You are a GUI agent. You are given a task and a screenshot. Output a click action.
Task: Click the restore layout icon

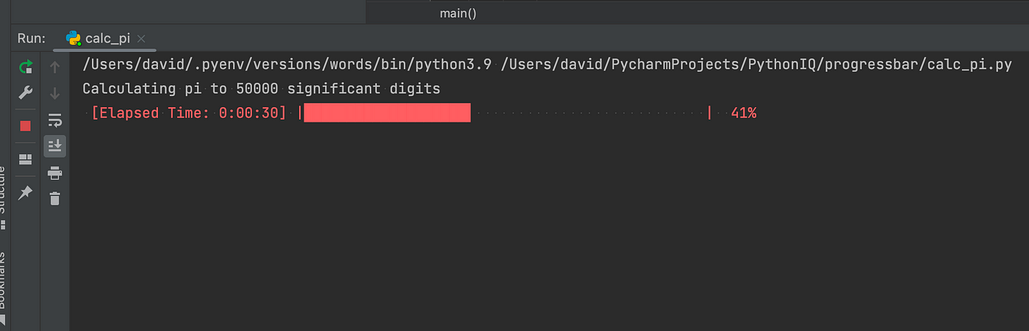point(26,159)
